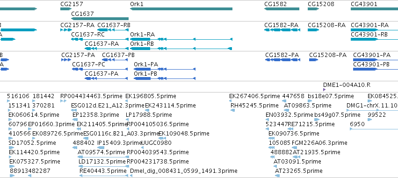Open the CG43901-RB transcript
The width and height of the screenshot is (398, 178).
tap(375, 39)
